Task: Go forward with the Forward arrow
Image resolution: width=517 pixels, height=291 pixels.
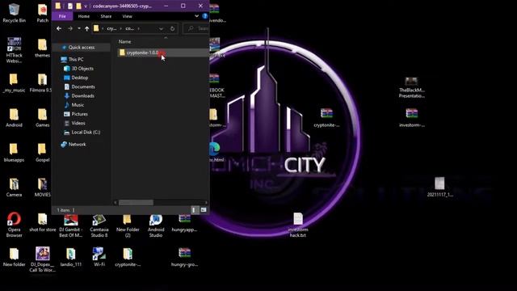Action: point(70,29)
